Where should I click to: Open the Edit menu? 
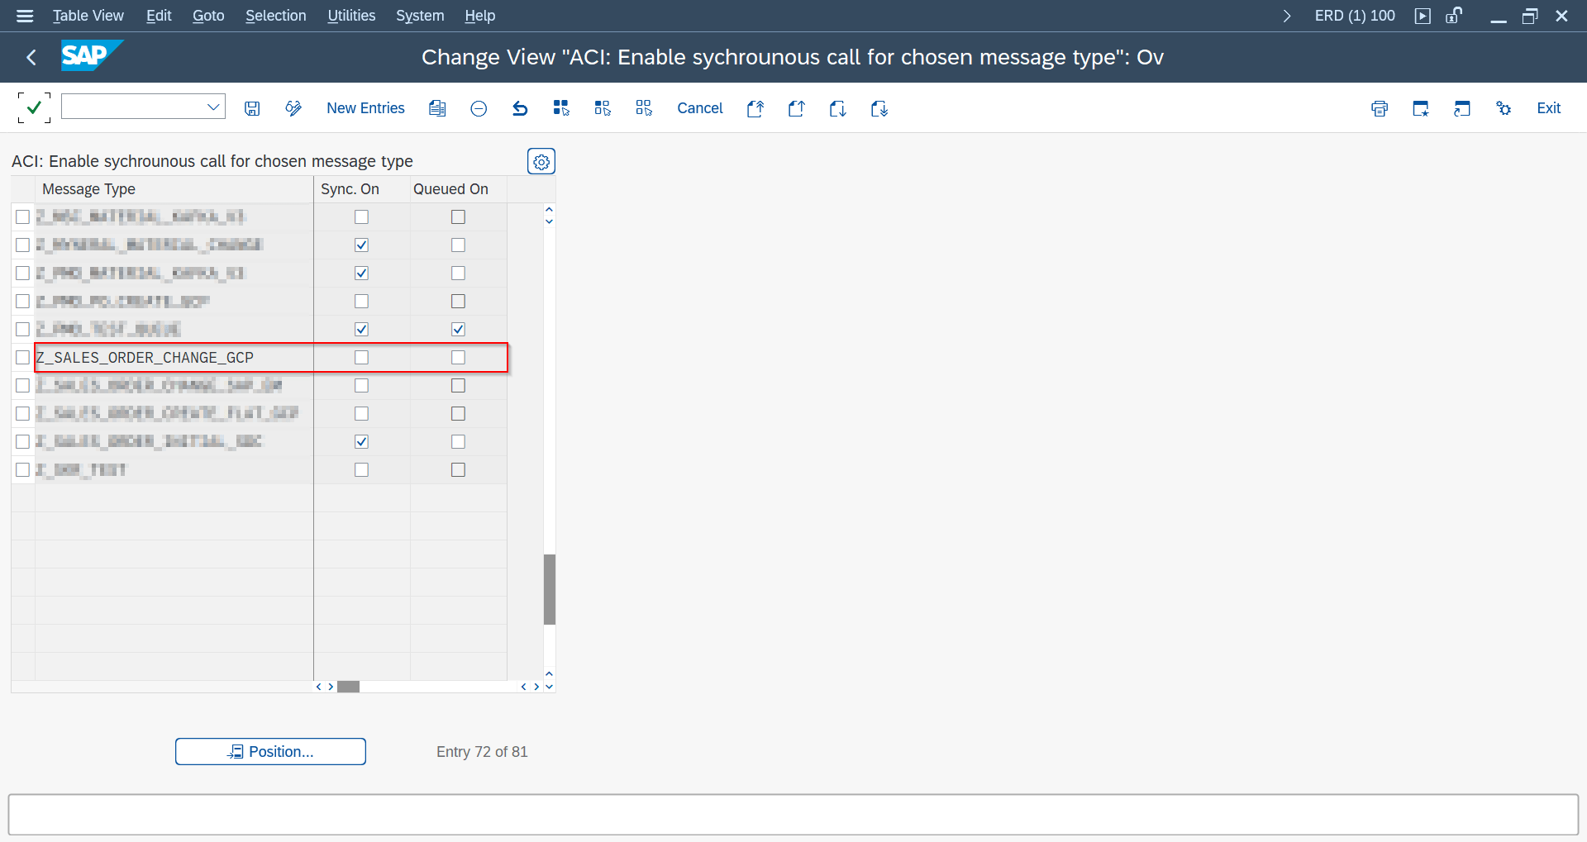(159, 16)
